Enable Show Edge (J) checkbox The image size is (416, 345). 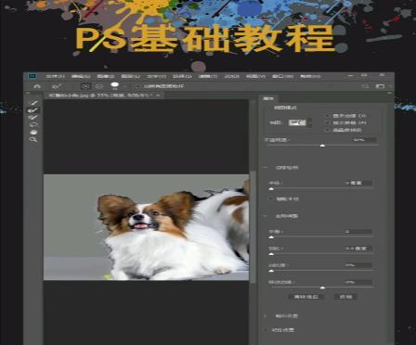(327, 116)
